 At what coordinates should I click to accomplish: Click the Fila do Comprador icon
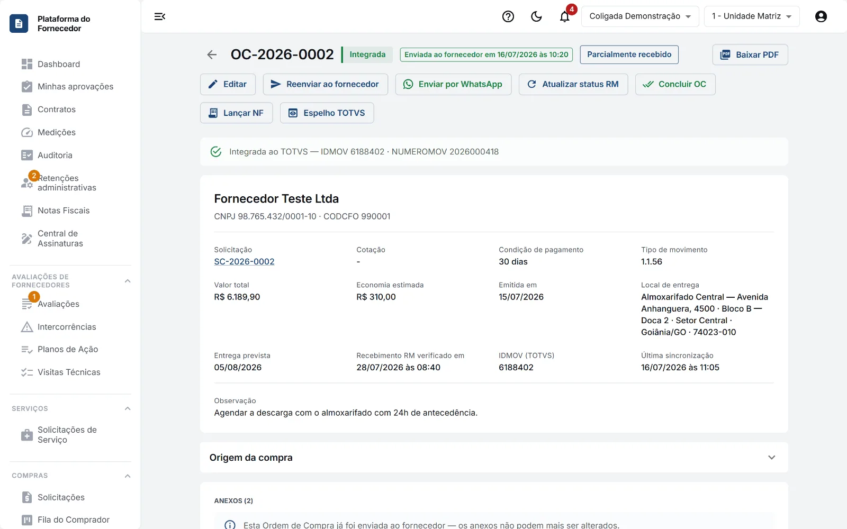[27, 520]
